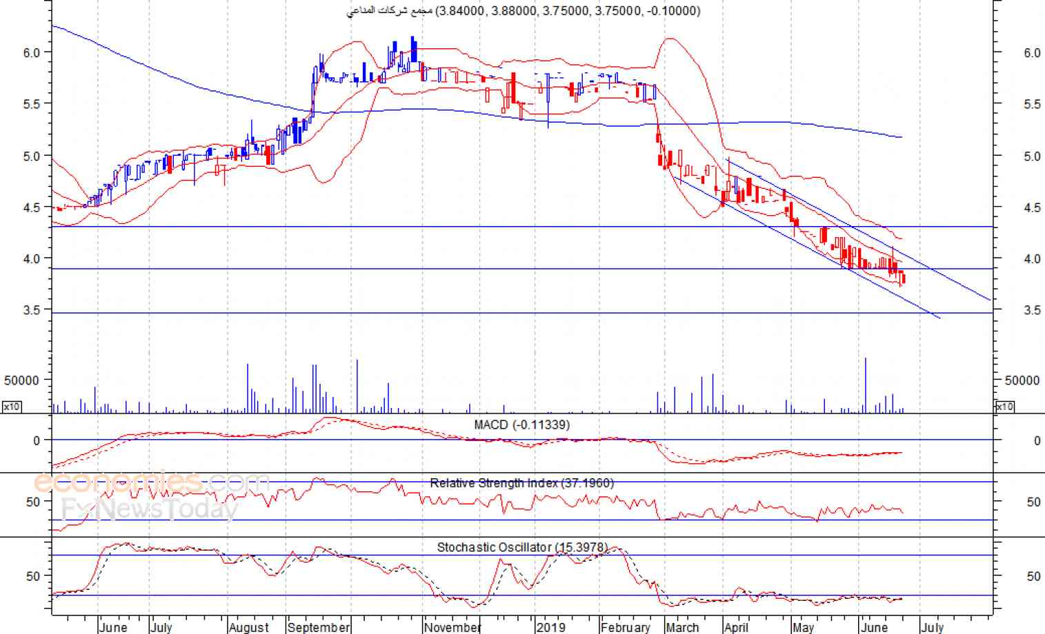Click the 3.5 price label on left axis
This screenshot has width=1045, height=634.
click(32, 310)
